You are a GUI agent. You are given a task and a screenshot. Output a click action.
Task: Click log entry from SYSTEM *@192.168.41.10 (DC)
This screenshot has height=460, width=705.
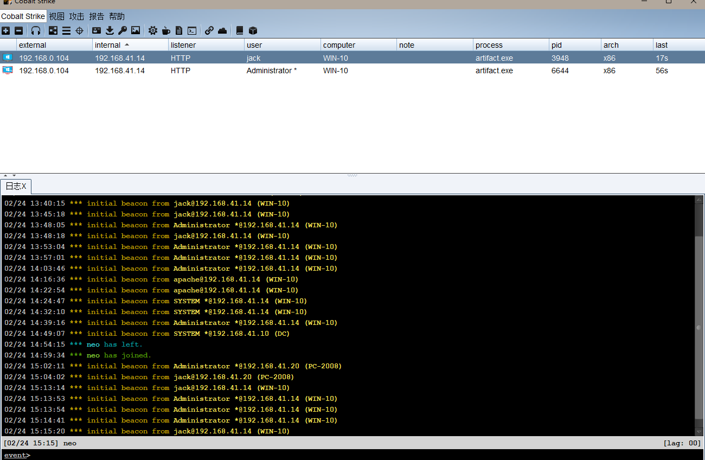pyautogui.click(x=147, y=333)
